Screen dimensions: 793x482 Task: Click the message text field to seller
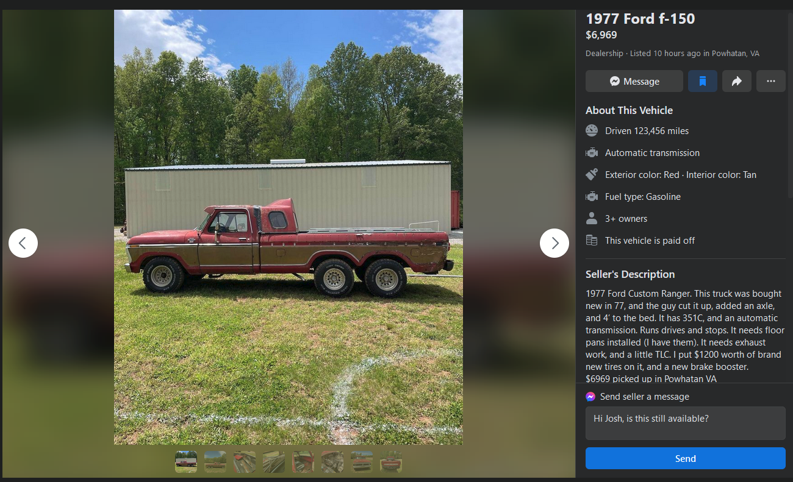coord(686,423)
